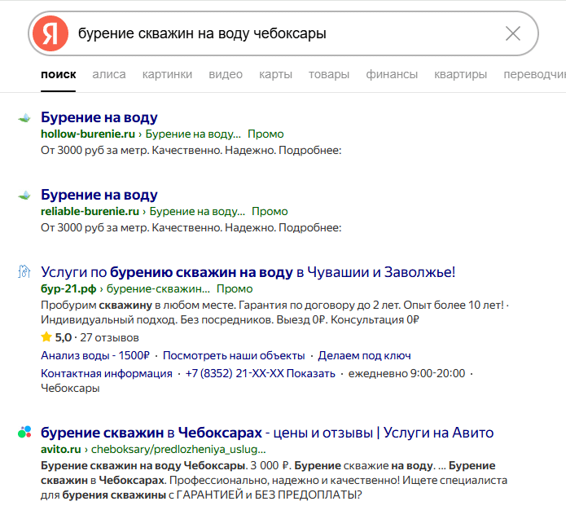This screenshot has height=519, width=566.
Task: Click 'Контактная информация' link
Action: coord(107,373)
